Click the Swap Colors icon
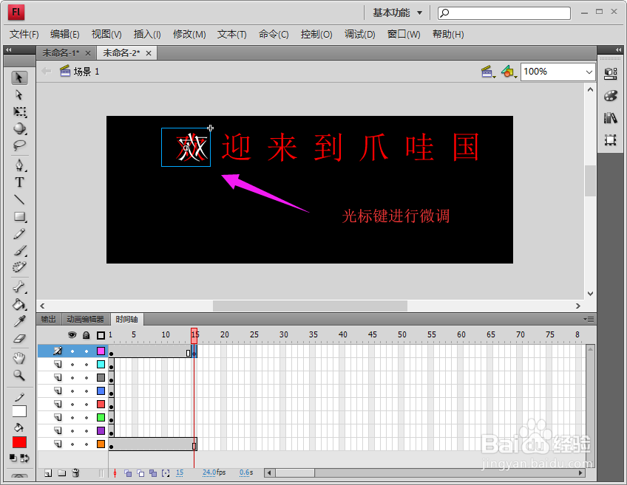Screen dimensions: 627x485 click(24, 458)
